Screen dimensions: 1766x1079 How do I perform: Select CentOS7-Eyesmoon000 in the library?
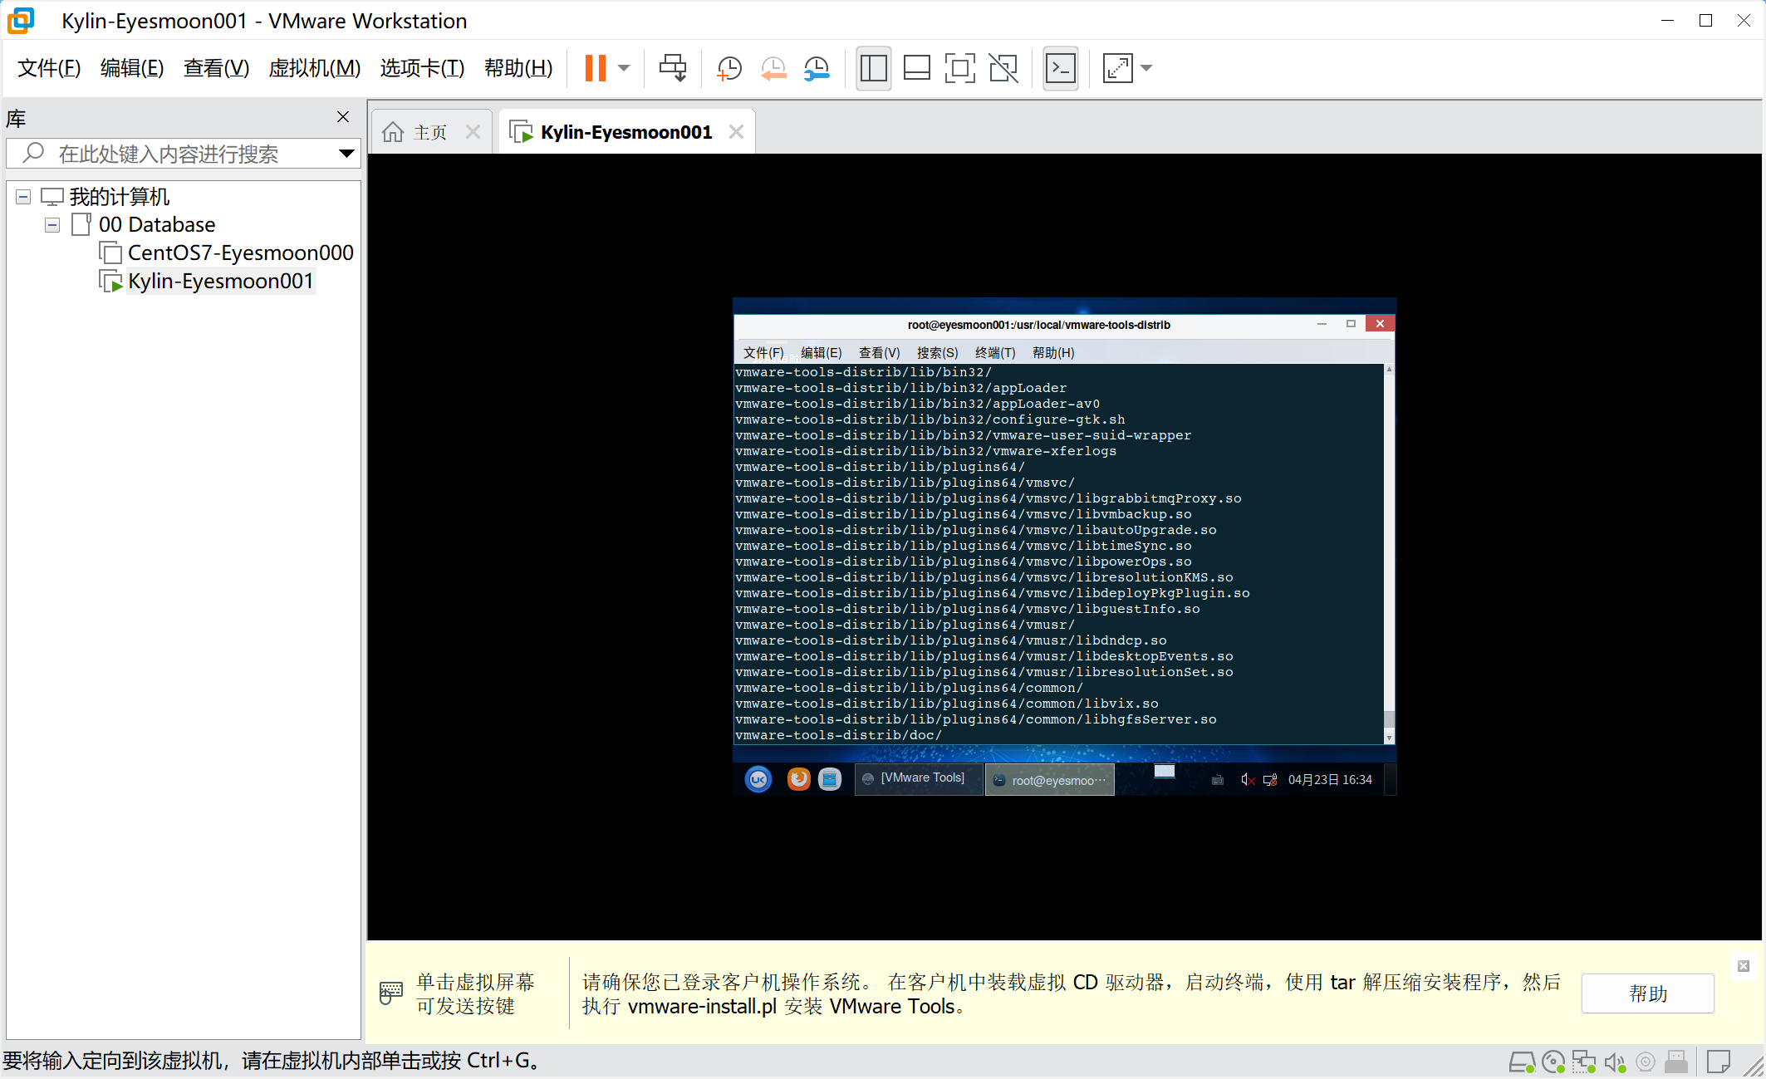[x=240, y=253]
